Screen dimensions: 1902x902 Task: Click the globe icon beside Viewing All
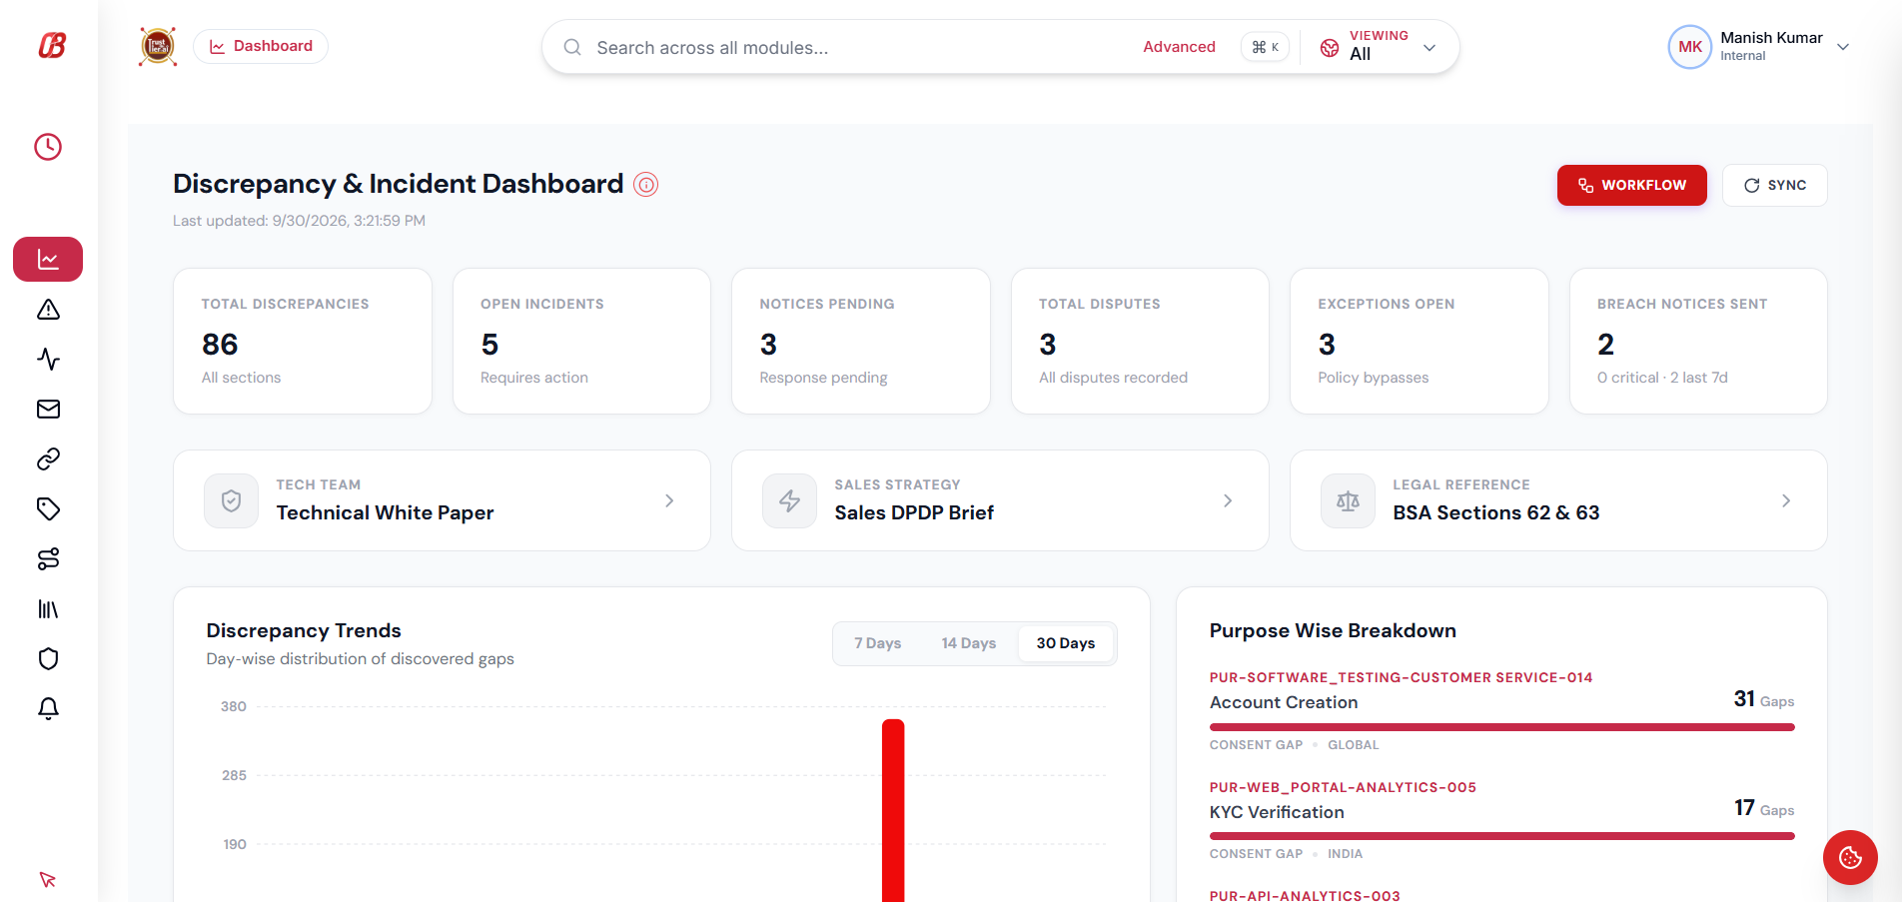tap(1330, 48)
